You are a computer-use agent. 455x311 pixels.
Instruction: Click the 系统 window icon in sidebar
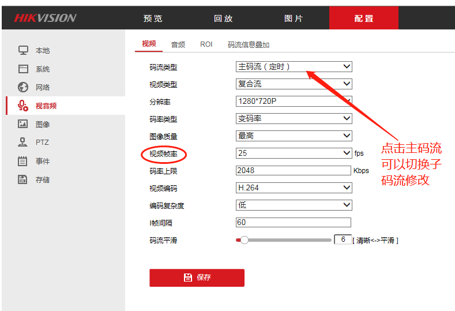point(23,69)
